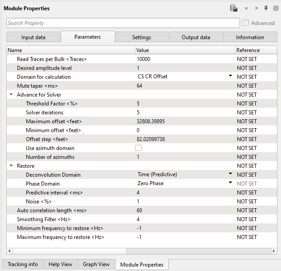This screenshot has width=281, height=271.
Task: Open the Domain for calculation dropdown
Action: tap(230, 77)
